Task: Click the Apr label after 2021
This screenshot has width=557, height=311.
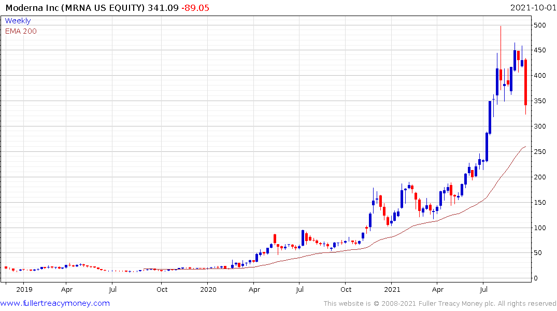Action: tap(438, 289)
